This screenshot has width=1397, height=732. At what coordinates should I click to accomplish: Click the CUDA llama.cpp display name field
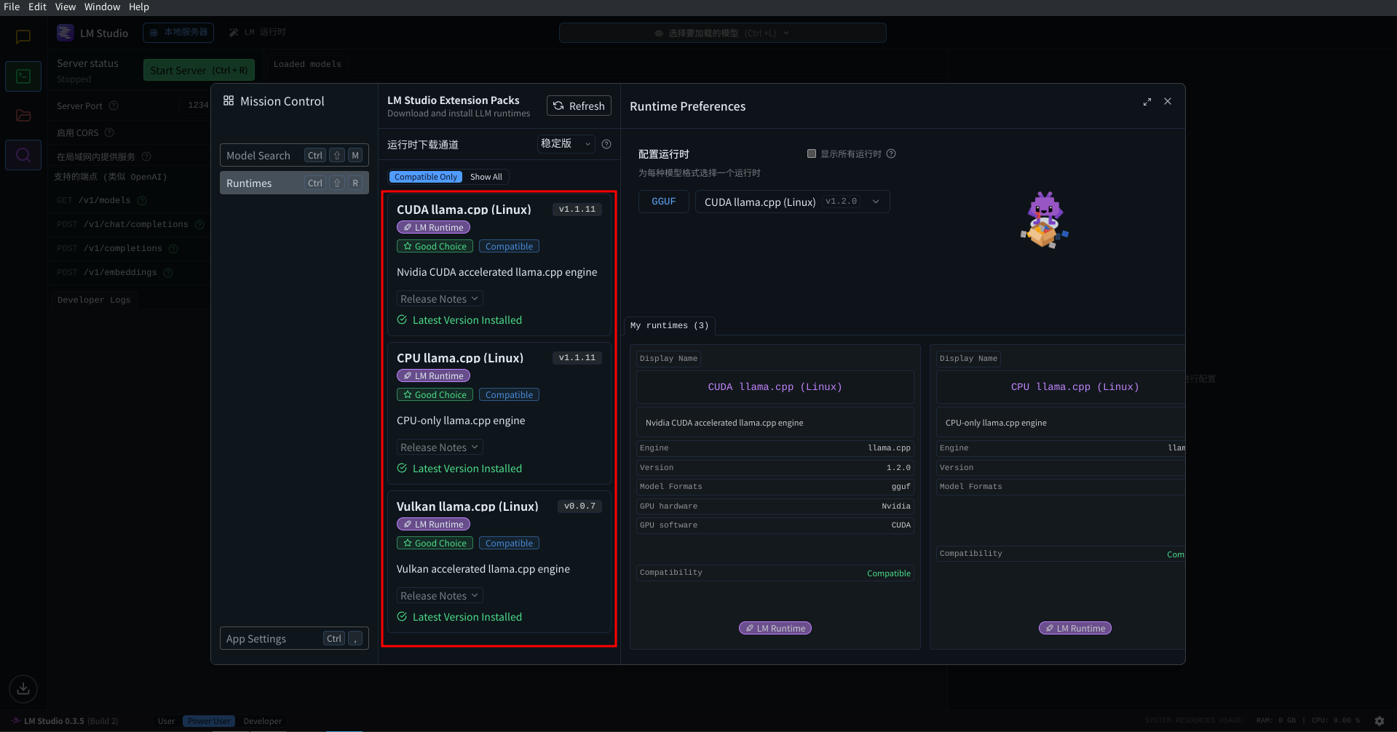click(x=775, y=387)
